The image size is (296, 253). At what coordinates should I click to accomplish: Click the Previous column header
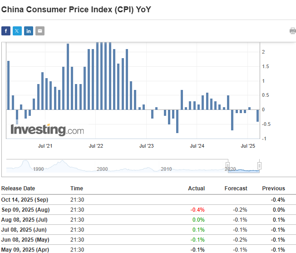point(273,189)
